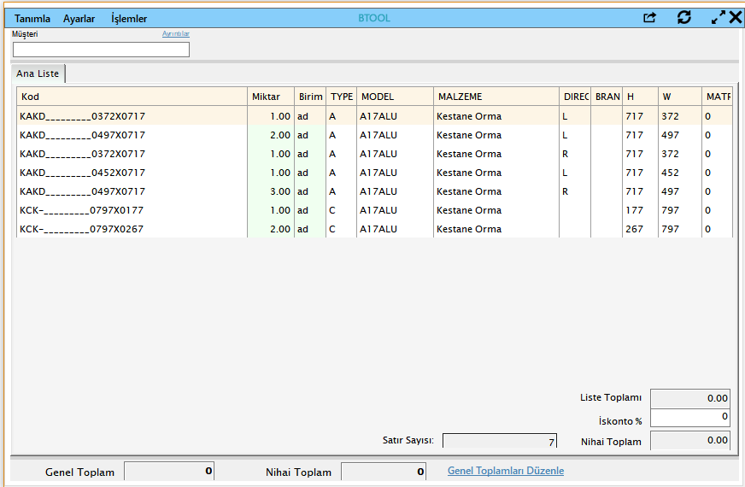The height and width of the screenshot is (487, 745).
Task: Click the Genel Toplam field
Action: pyautogui.click(x=169, y=472)
